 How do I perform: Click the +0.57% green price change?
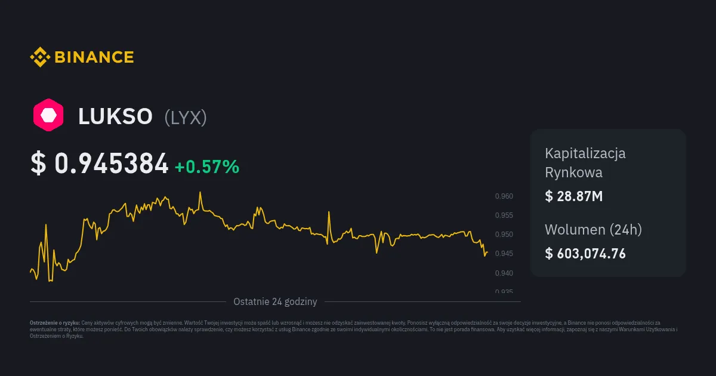click(x=207, y=167)
